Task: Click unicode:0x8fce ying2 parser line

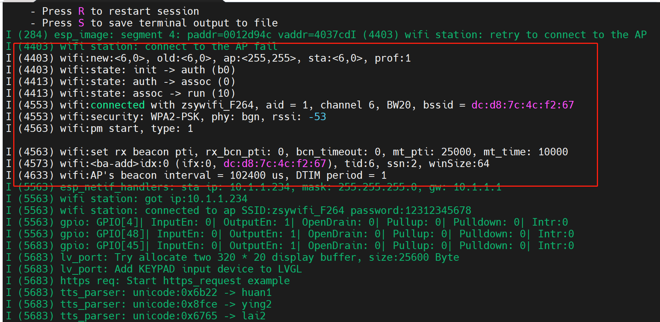Action: point(166,304)
